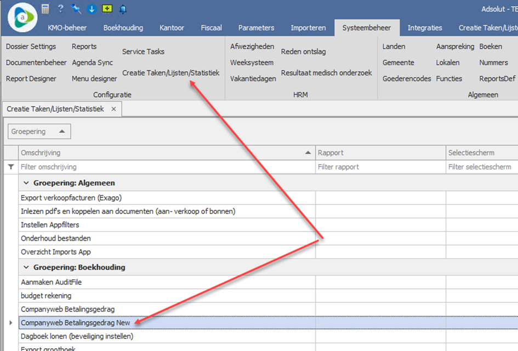
Task: Click the blue pushpin icon
Action: [x=76, y=9]
